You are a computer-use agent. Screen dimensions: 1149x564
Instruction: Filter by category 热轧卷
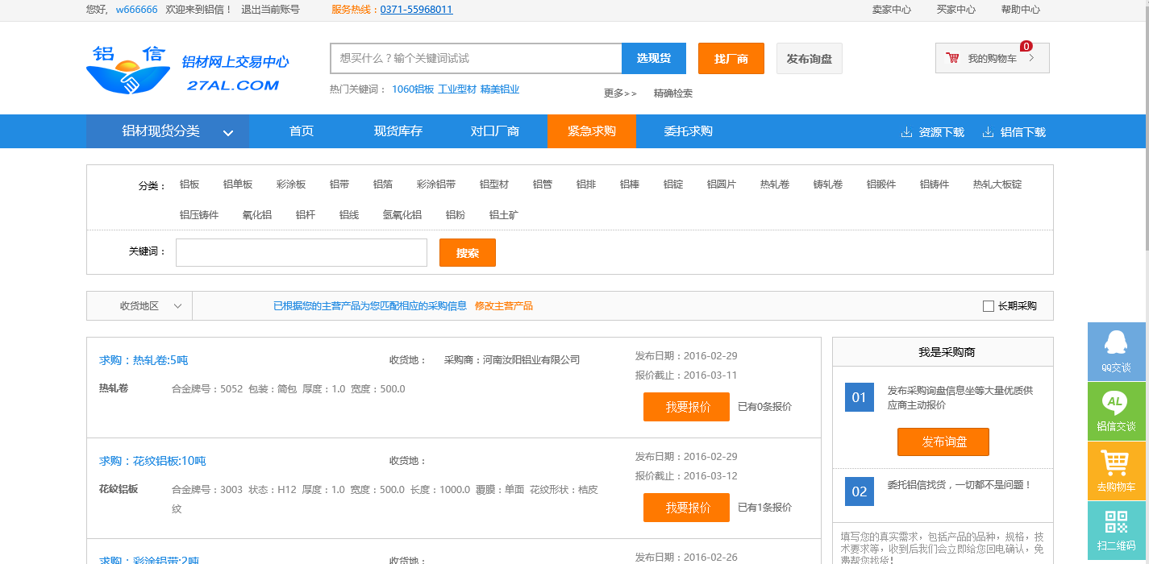[775, 185]
